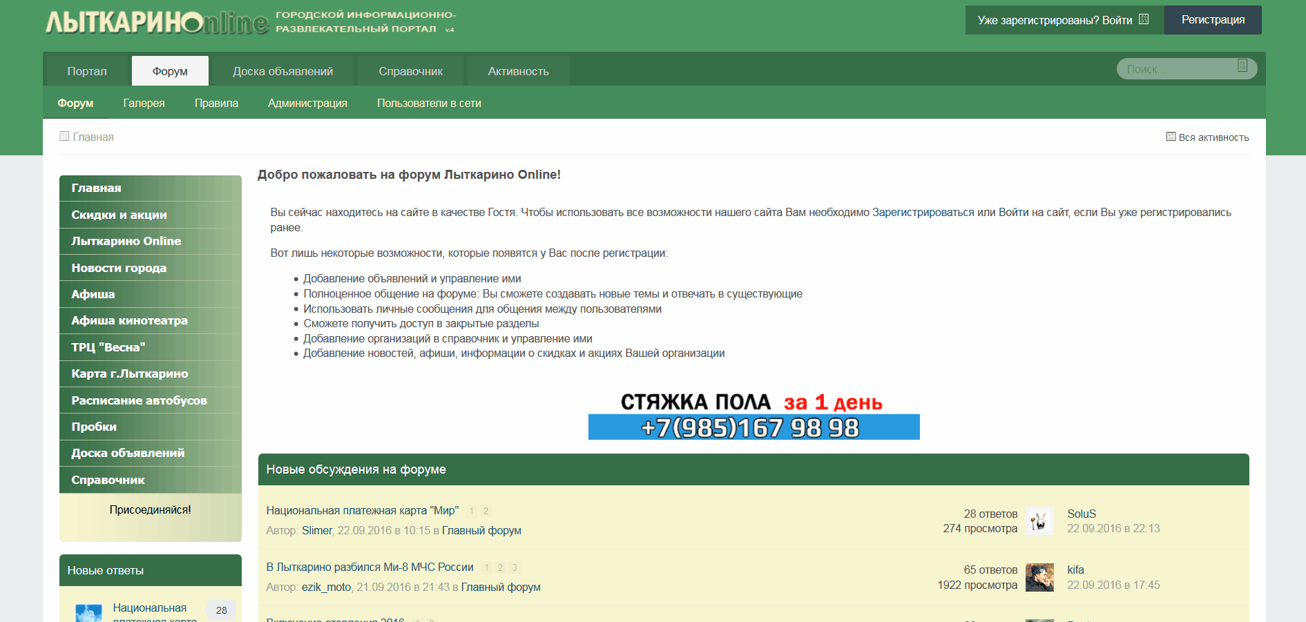Open Афиша sidebar item

pyautogui.click(x=151, y=294)
